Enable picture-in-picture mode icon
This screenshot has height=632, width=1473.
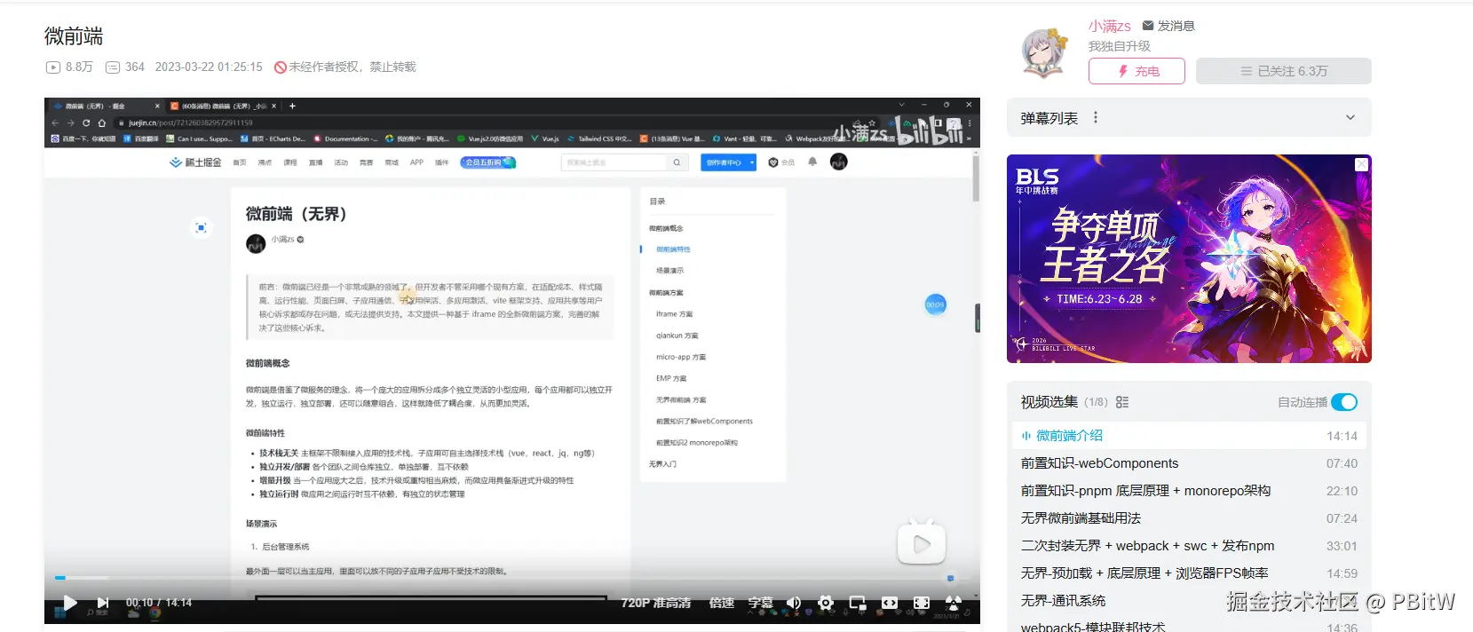pyautogui.click(x=858, y=603)
